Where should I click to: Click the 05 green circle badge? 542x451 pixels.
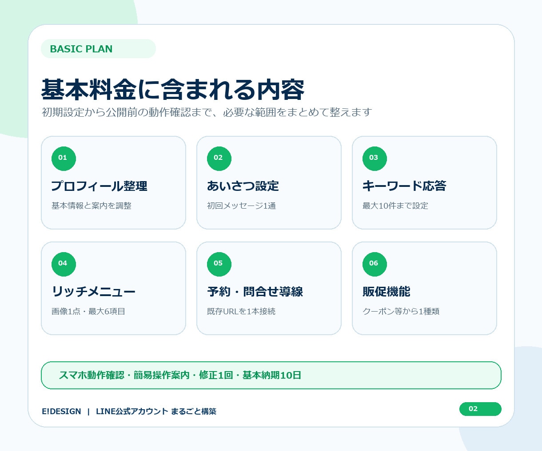[x=219, y=264]
